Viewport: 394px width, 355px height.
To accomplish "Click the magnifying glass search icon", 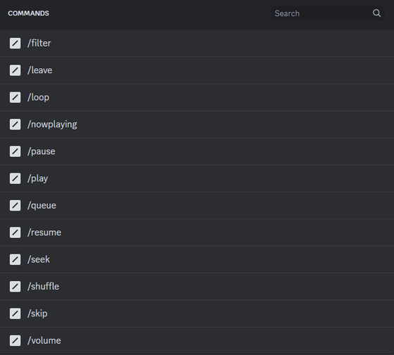I will click(376, 13).
